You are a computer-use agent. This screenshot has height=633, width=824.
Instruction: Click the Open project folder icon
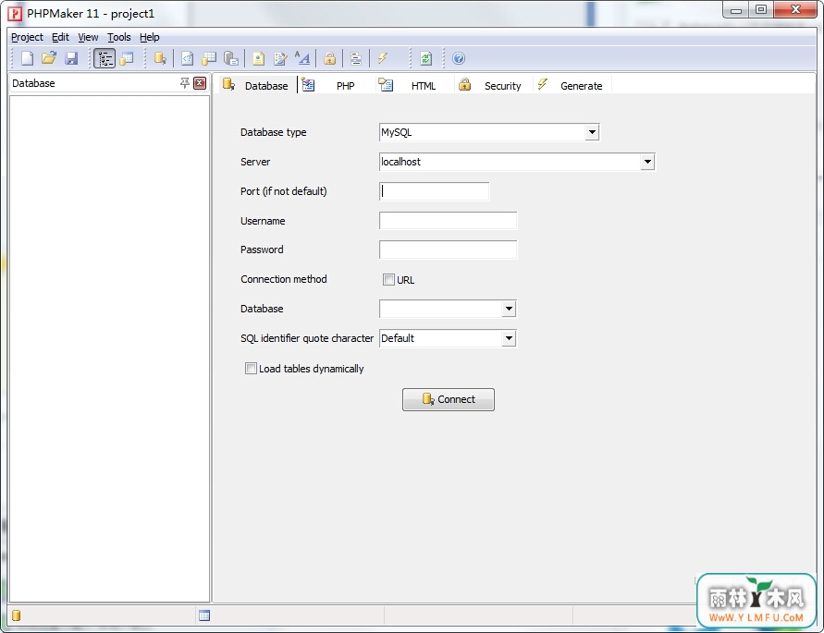click(x=49, y=58)
